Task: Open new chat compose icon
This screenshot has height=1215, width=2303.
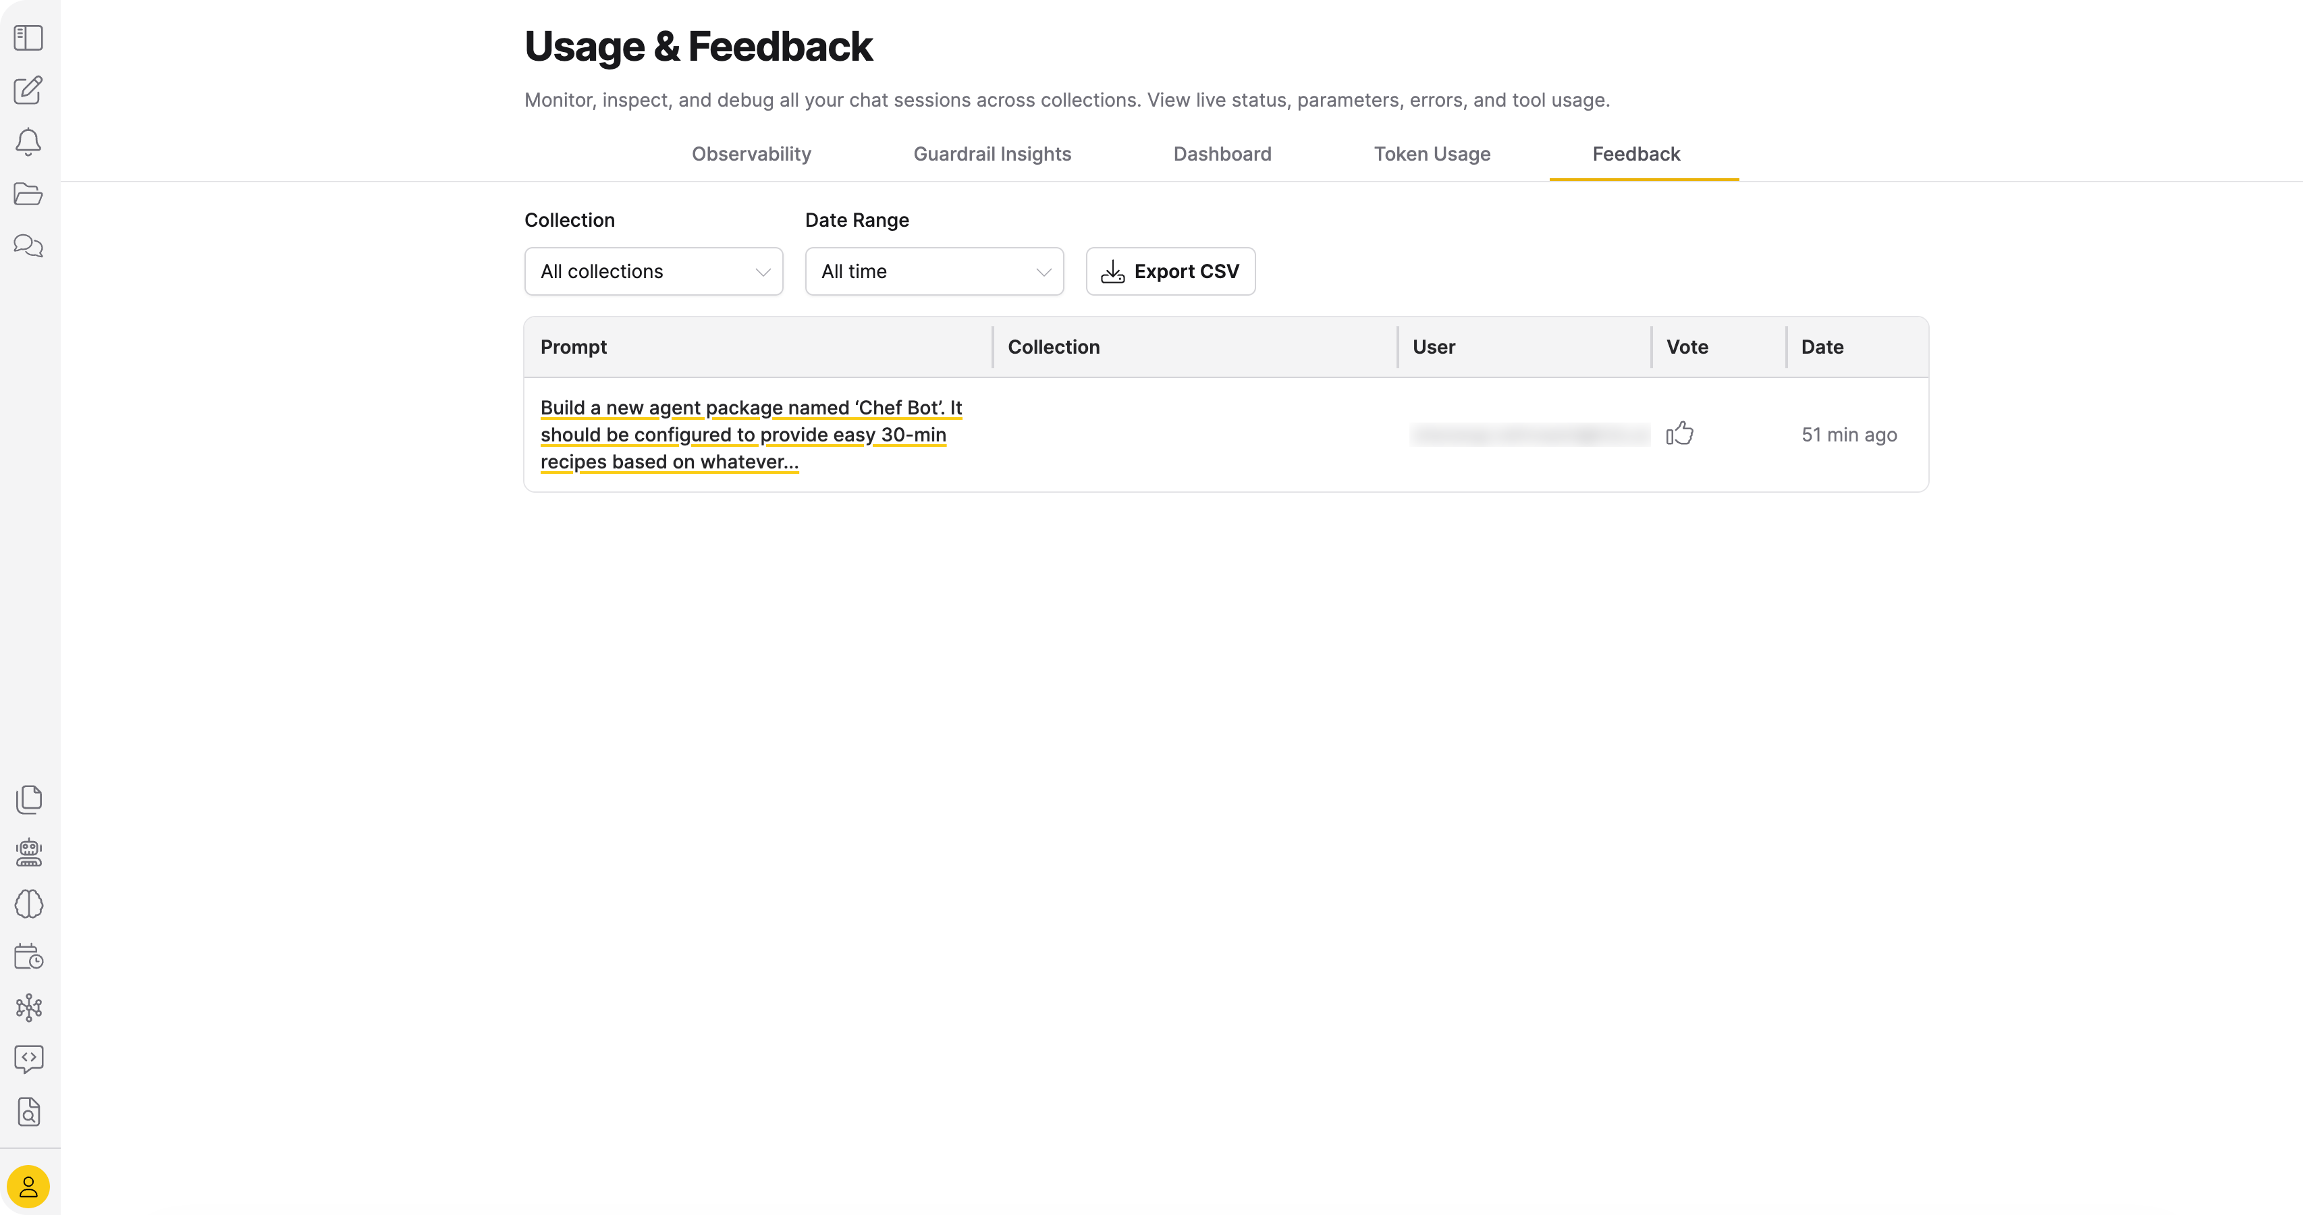Action: tap(28, 89)
